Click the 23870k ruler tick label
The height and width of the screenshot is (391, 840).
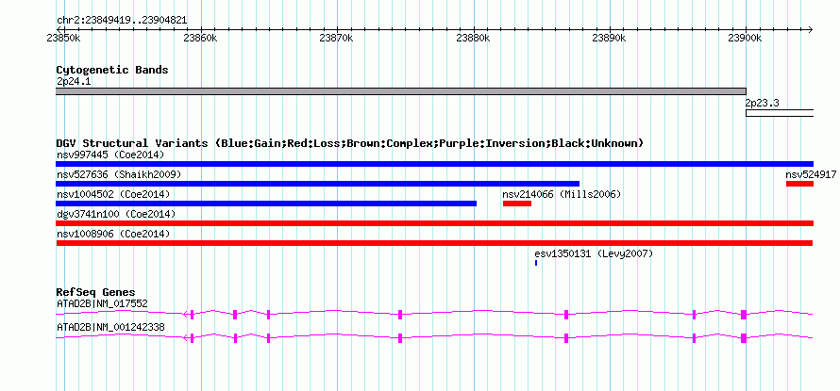pos(336,38)
